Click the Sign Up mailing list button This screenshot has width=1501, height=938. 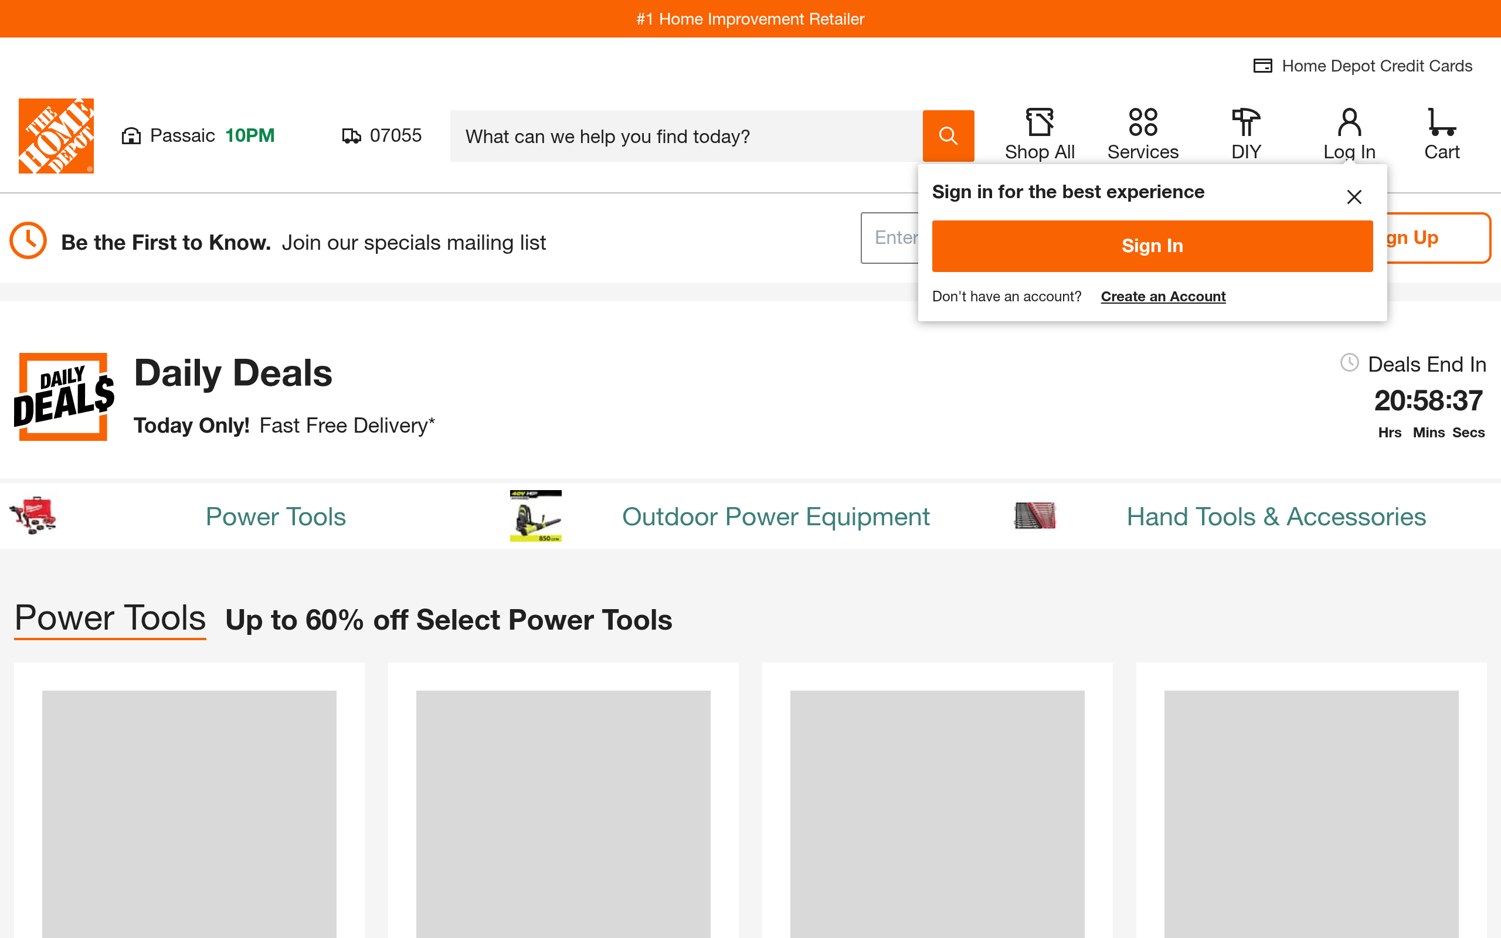[1438, 237]
